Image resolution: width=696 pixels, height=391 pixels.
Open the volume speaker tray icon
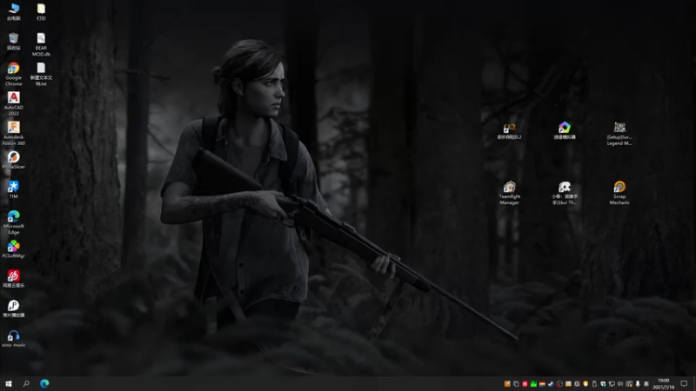pos(620,384)
